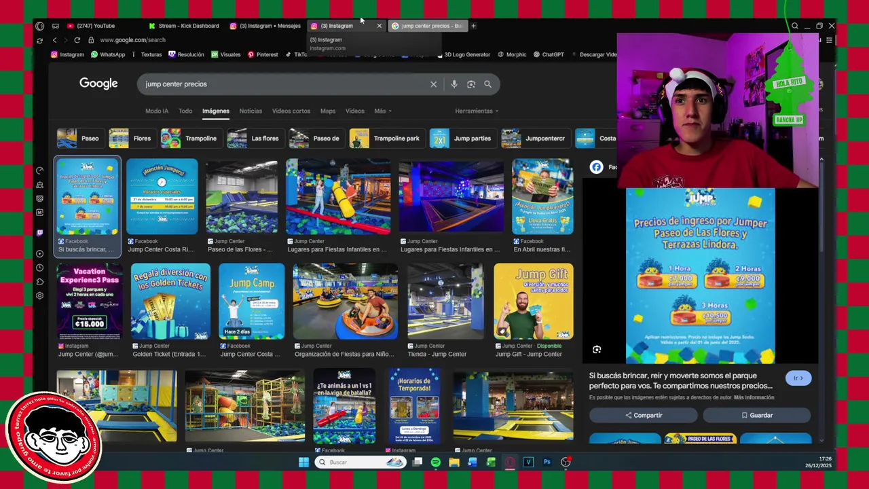
Task: Open Extensions cube icon in sidebar
Action: click(x=39, y=281)
